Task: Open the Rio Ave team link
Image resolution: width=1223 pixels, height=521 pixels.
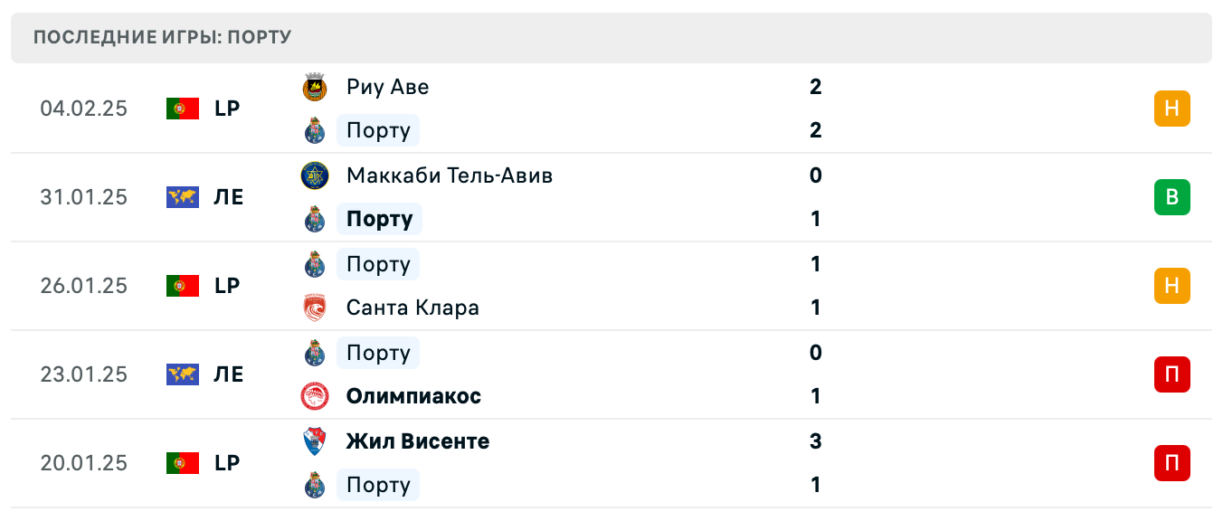Action: (387, 87)
